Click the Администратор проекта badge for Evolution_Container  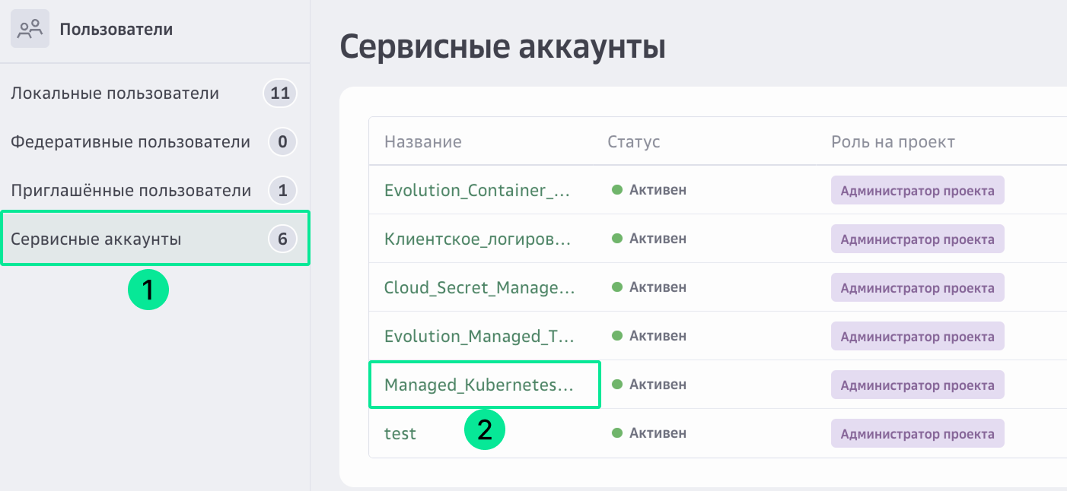[x=917, y=190]
